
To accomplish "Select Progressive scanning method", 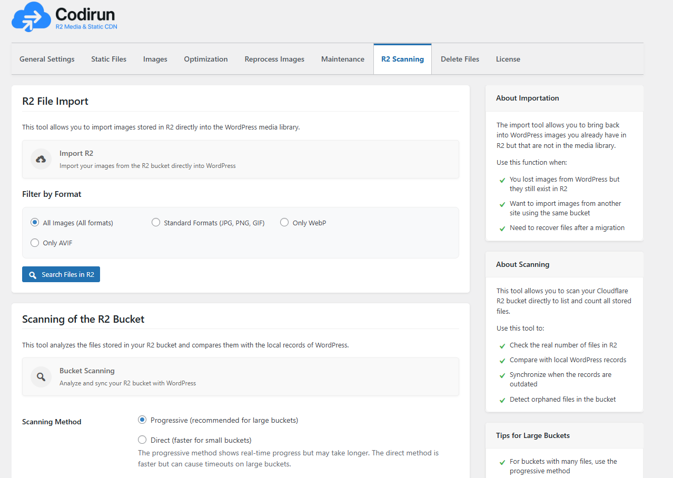I will coord(142,420).
